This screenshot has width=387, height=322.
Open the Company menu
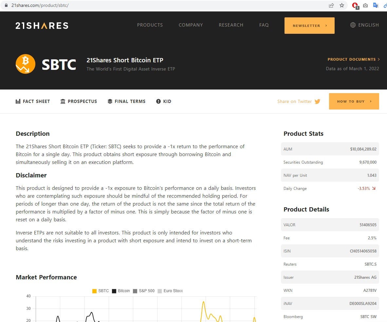point(191,25)
